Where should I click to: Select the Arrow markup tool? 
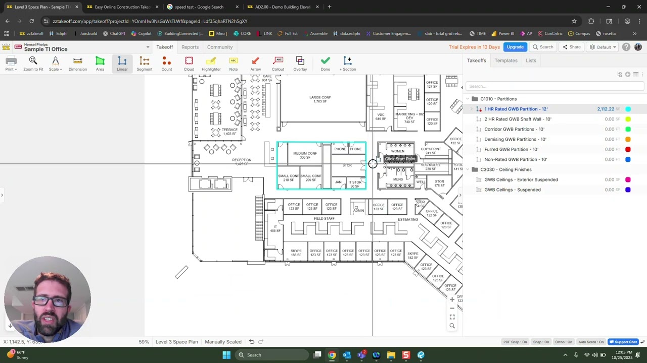256,64
